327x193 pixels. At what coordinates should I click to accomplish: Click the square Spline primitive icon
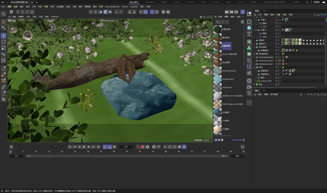pyautogui.click(x=249, y=22)
